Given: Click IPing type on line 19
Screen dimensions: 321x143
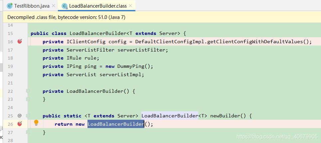Looking at the screenshot, I should pos(74,67).
